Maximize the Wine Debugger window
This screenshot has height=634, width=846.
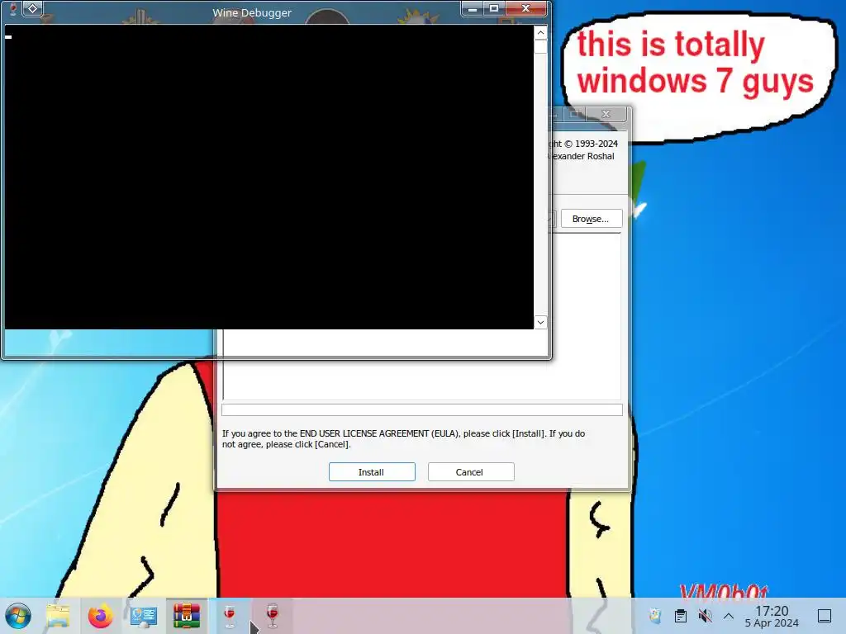coord(494,8)
